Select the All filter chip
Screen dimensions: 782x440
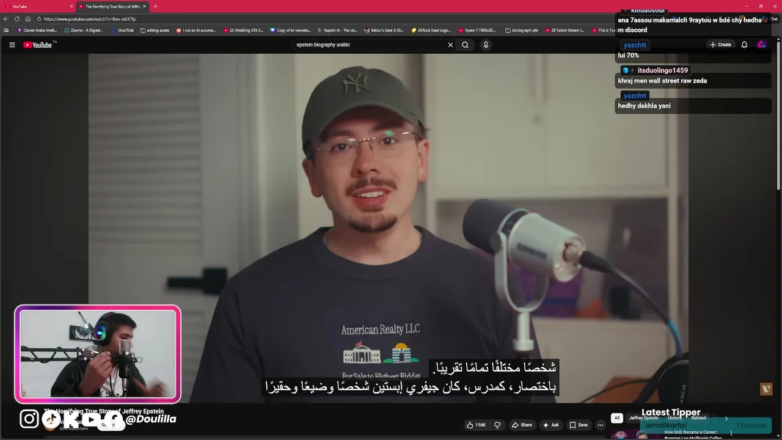[x=617, y=418]
